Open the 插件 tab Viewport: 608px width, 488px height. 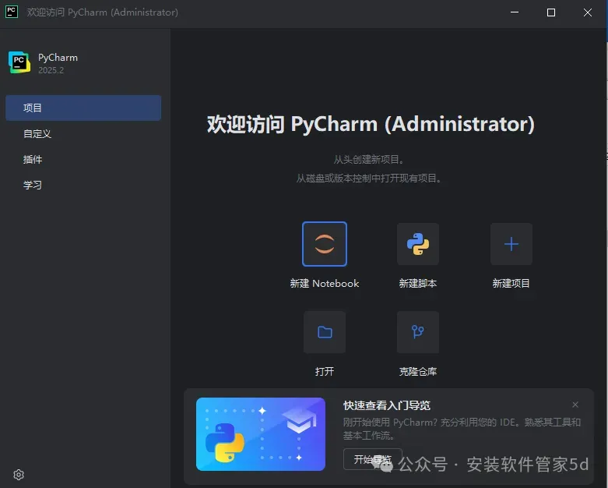83,159
